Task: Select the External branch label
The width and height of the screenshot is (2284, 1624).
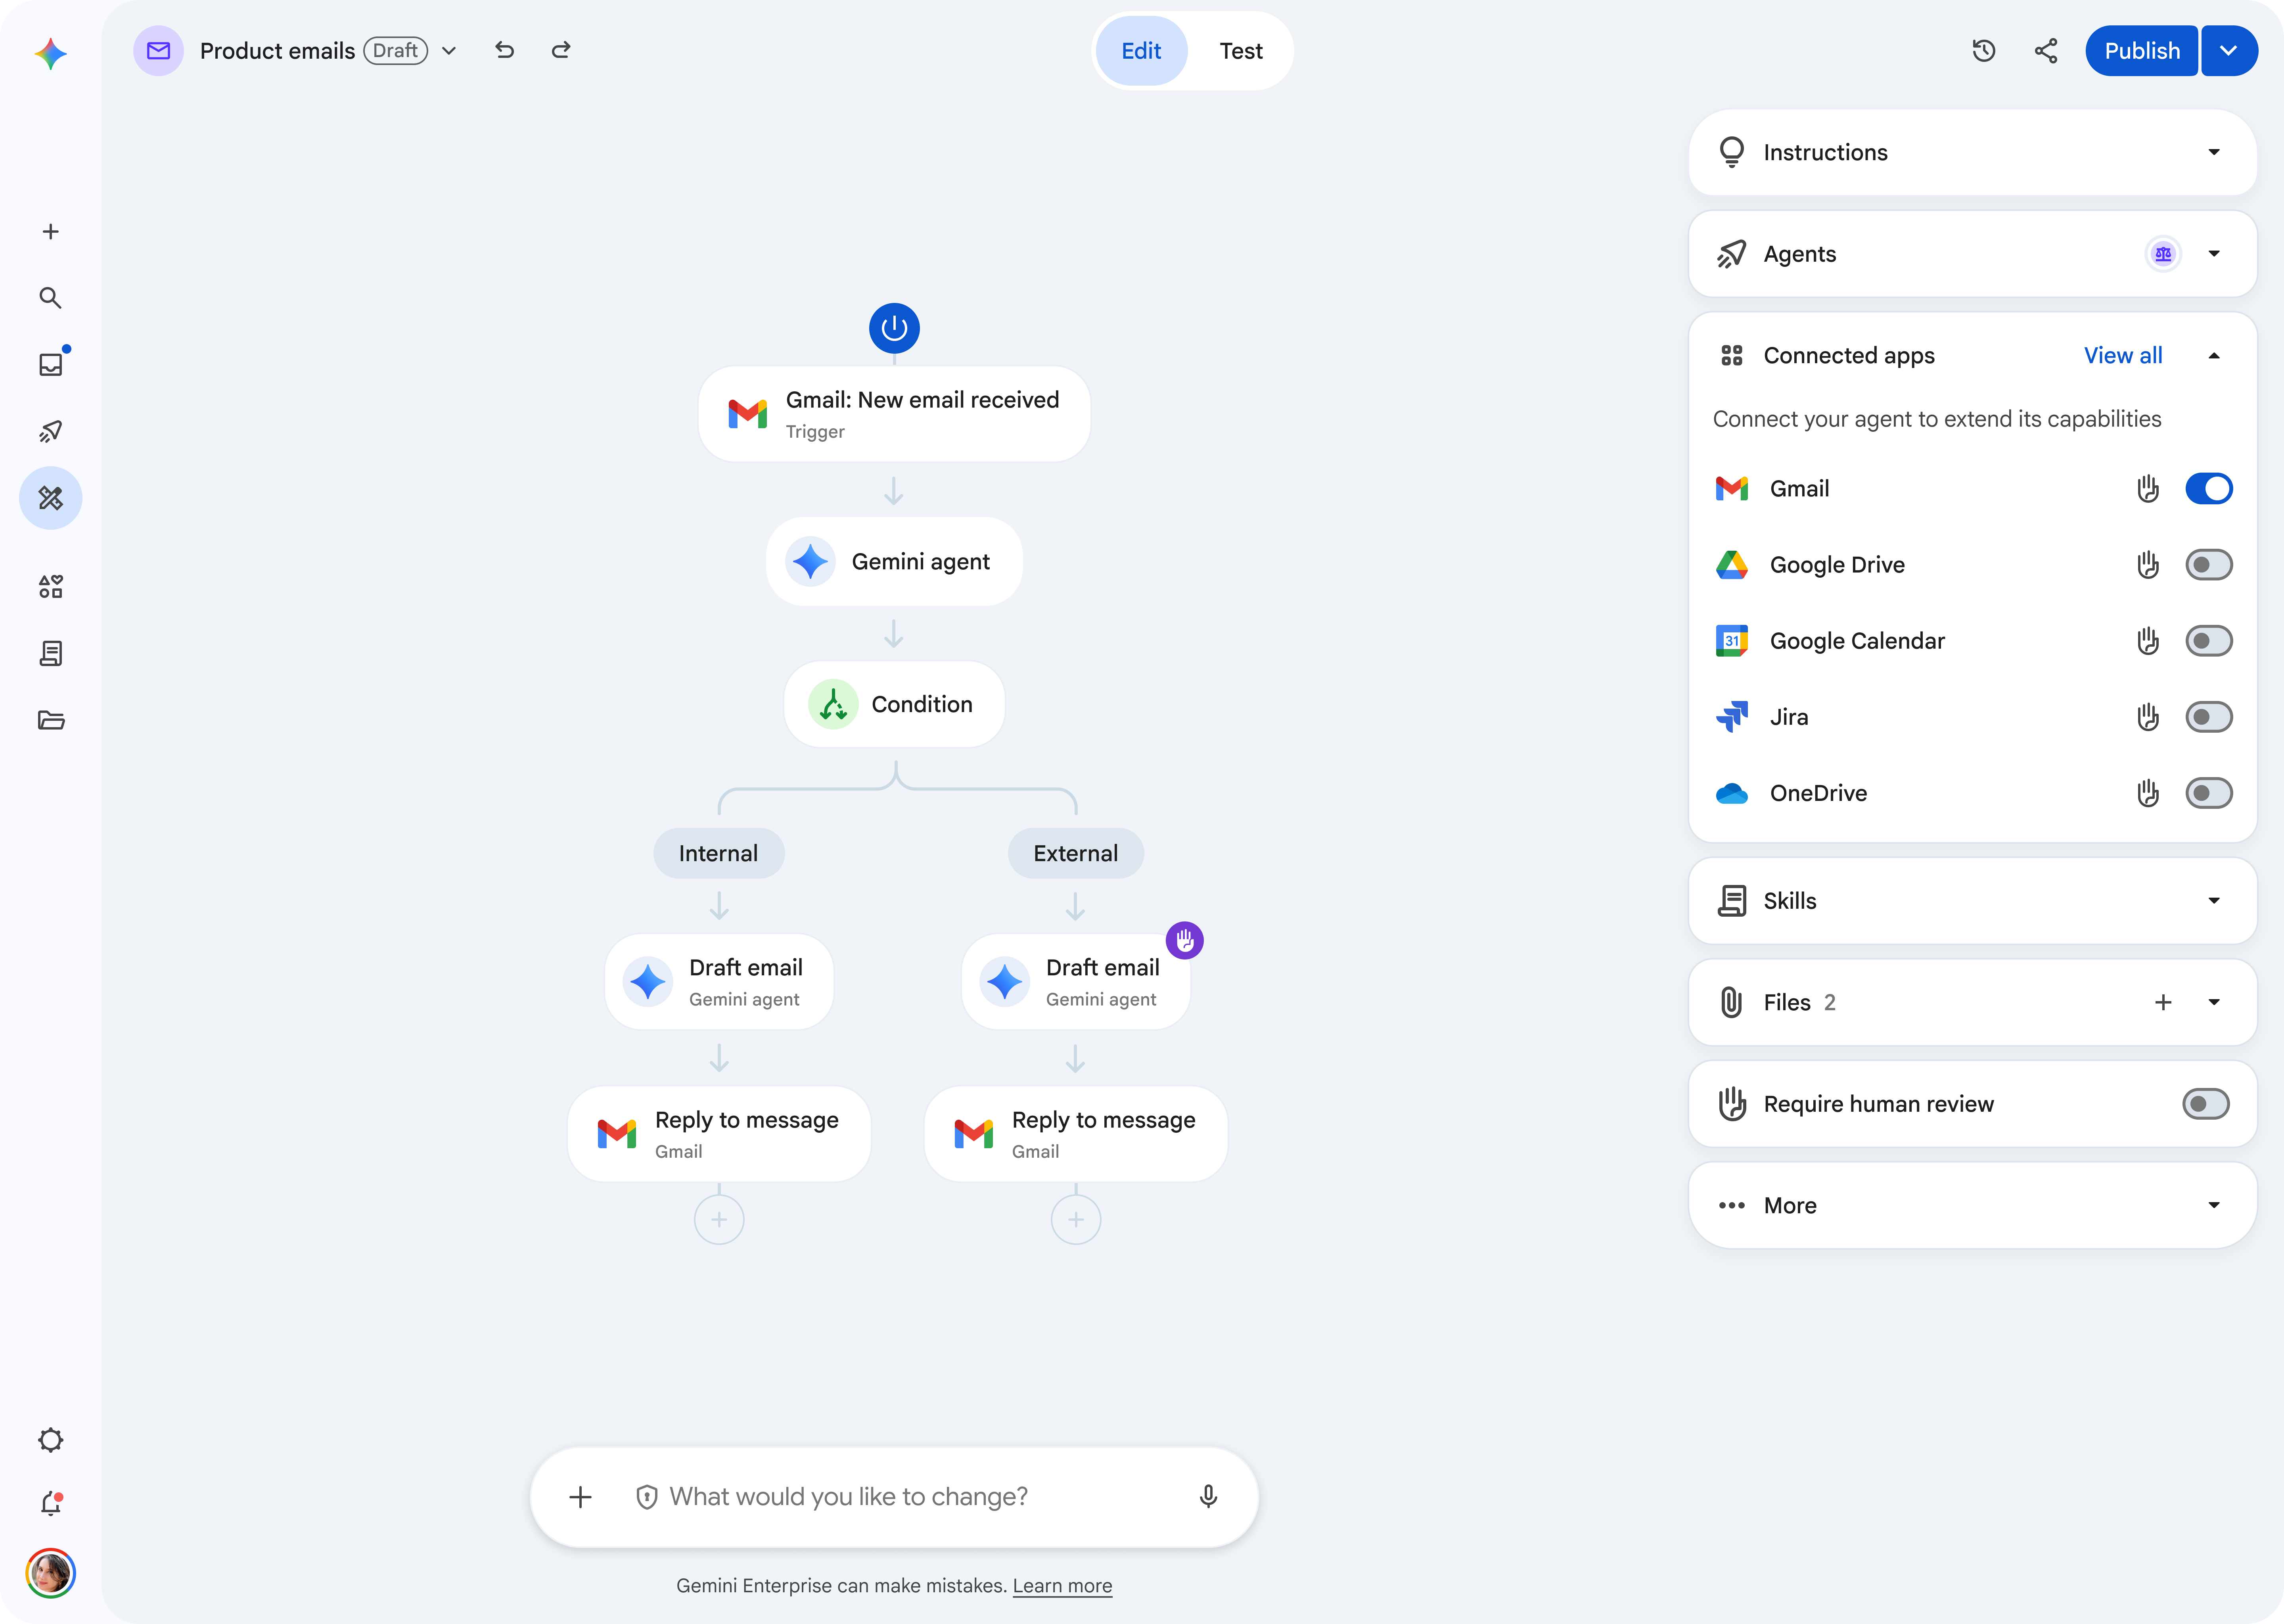Action: 1076,853
